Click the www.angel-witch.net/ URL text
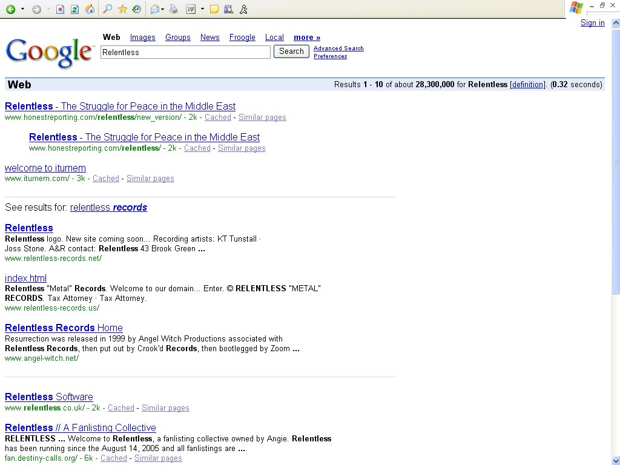 point(42,358)
